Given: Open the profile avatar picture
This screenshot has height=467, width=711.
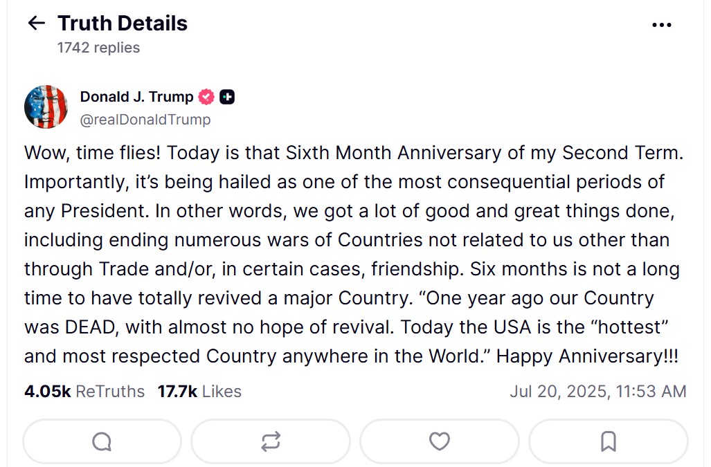Looking at the screenshot, I should click(46, 107).
